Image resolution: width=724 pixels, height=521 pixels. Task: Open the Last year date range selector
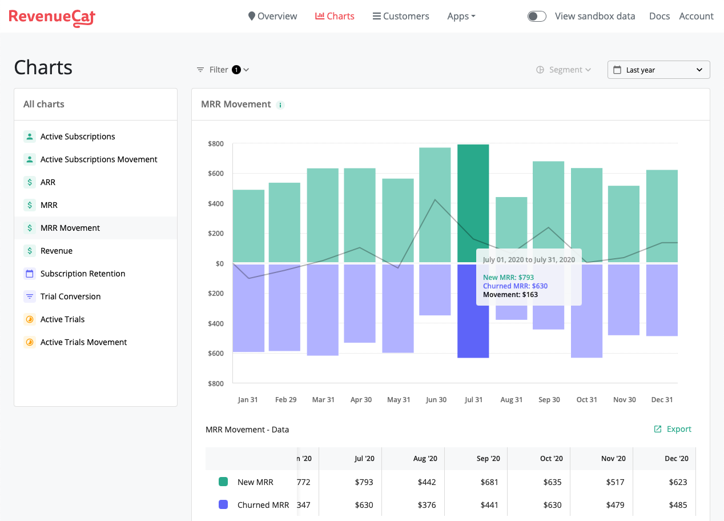pyautogui.click(x=658, y=70)
